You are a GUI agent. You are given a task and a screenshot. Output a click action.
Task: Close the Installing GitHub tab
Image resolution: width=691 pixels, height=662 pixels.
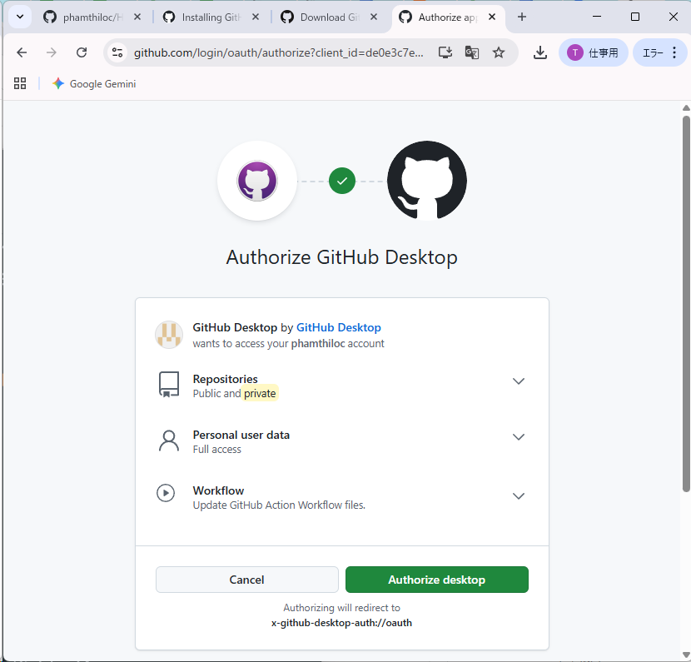coord(255,17)
